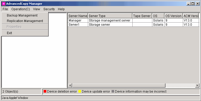Click Solaris cell in Server1 row

(x=158, y=25)
